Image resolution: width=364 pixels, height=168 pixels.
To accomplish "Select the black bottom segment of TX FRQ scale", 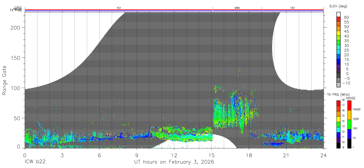I will [339, 145].
